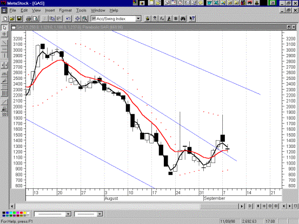Screen dimensions: 299x224
Task: Open the Tools menu
Action: [81, 10]
